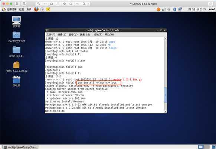216x149 pixels.
Task: Open the yellow notes panel icon
Action: [x=48, y=9]
